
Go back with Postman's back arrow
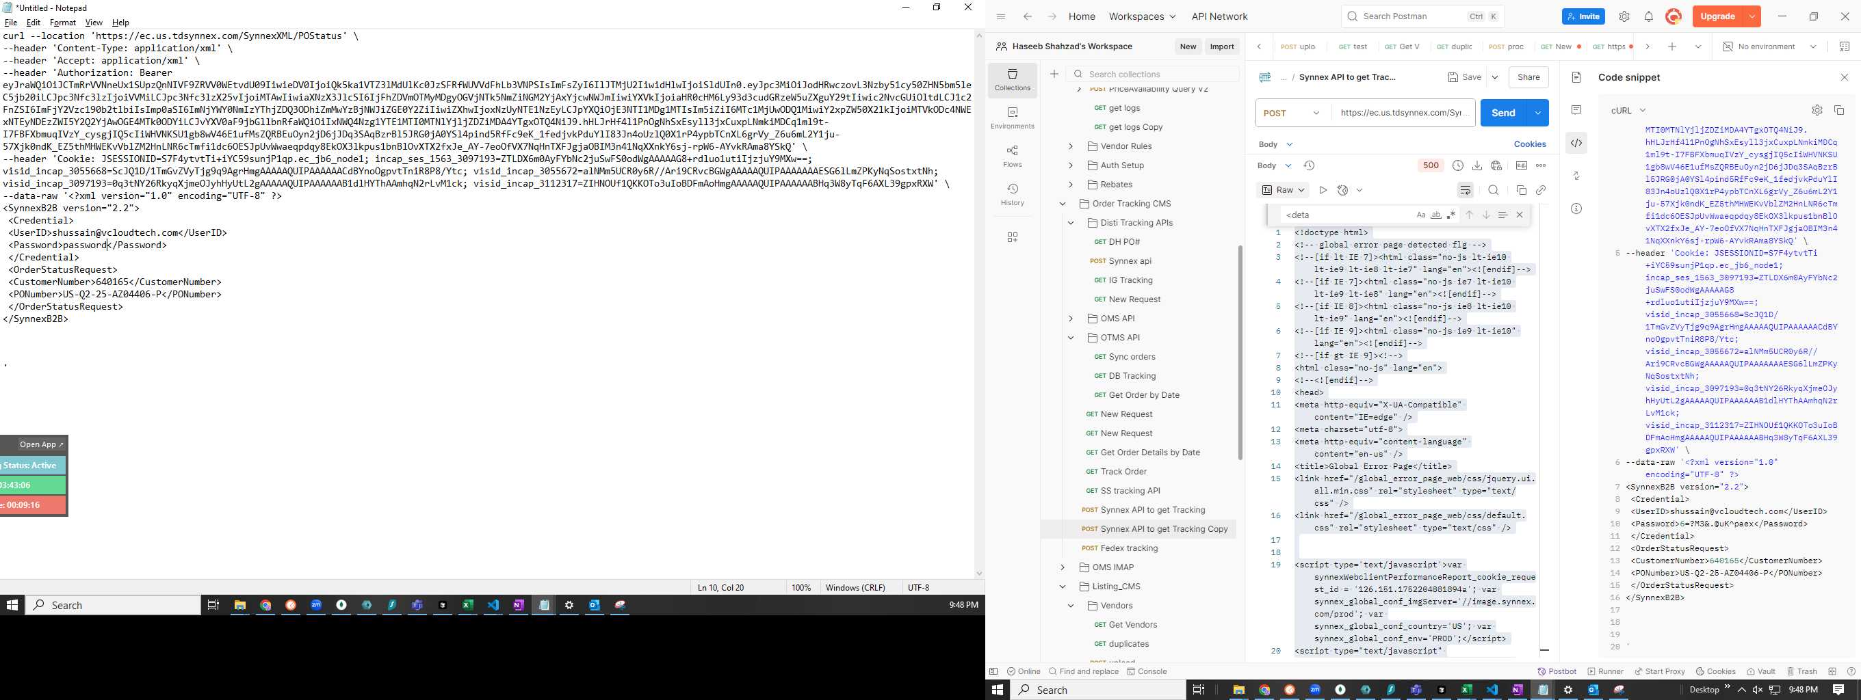[x=1027, y=16]
